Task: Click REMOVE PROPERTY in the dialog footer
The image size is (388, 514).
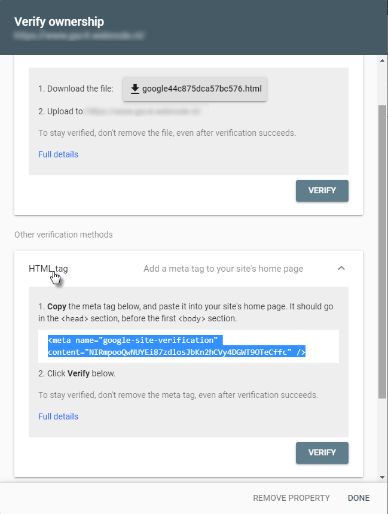Action: 291,498
